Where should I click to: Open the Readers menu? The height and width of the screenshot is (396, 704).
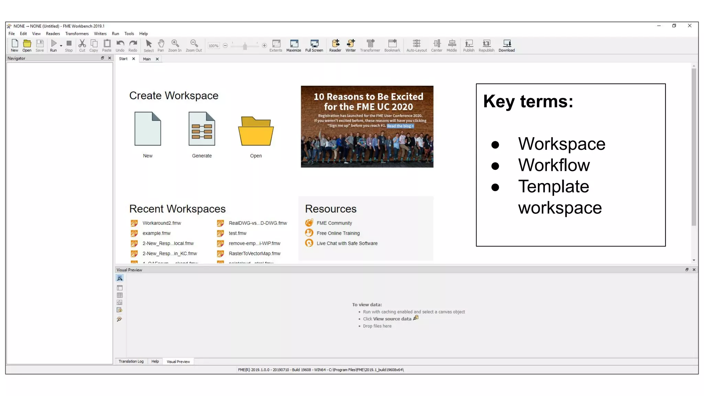coord(53,34)
